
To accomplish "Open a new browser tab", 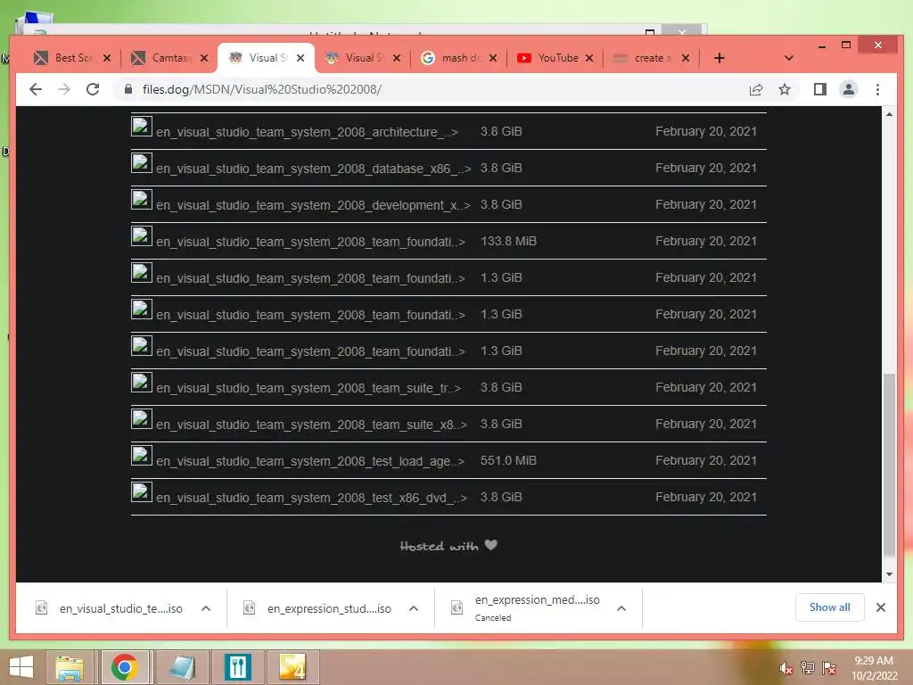I will pos(720,58).
